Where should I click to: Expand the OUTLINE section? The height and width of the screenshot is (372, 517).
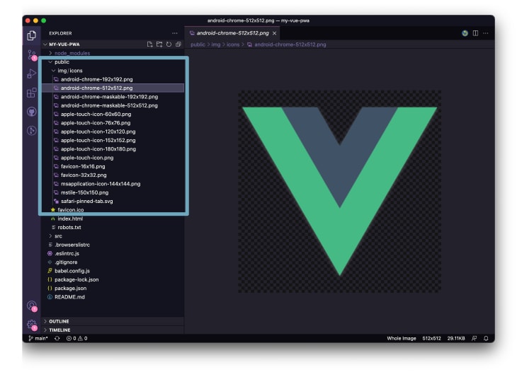point(113,321)
